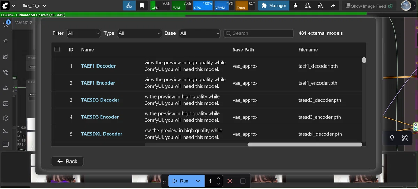Cancel the current run with red X
The width and height of the screenshot is (418, 189).
click(230, 181)
